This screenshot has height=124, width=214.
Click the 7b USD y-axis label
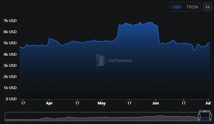[x=10, y=21]
